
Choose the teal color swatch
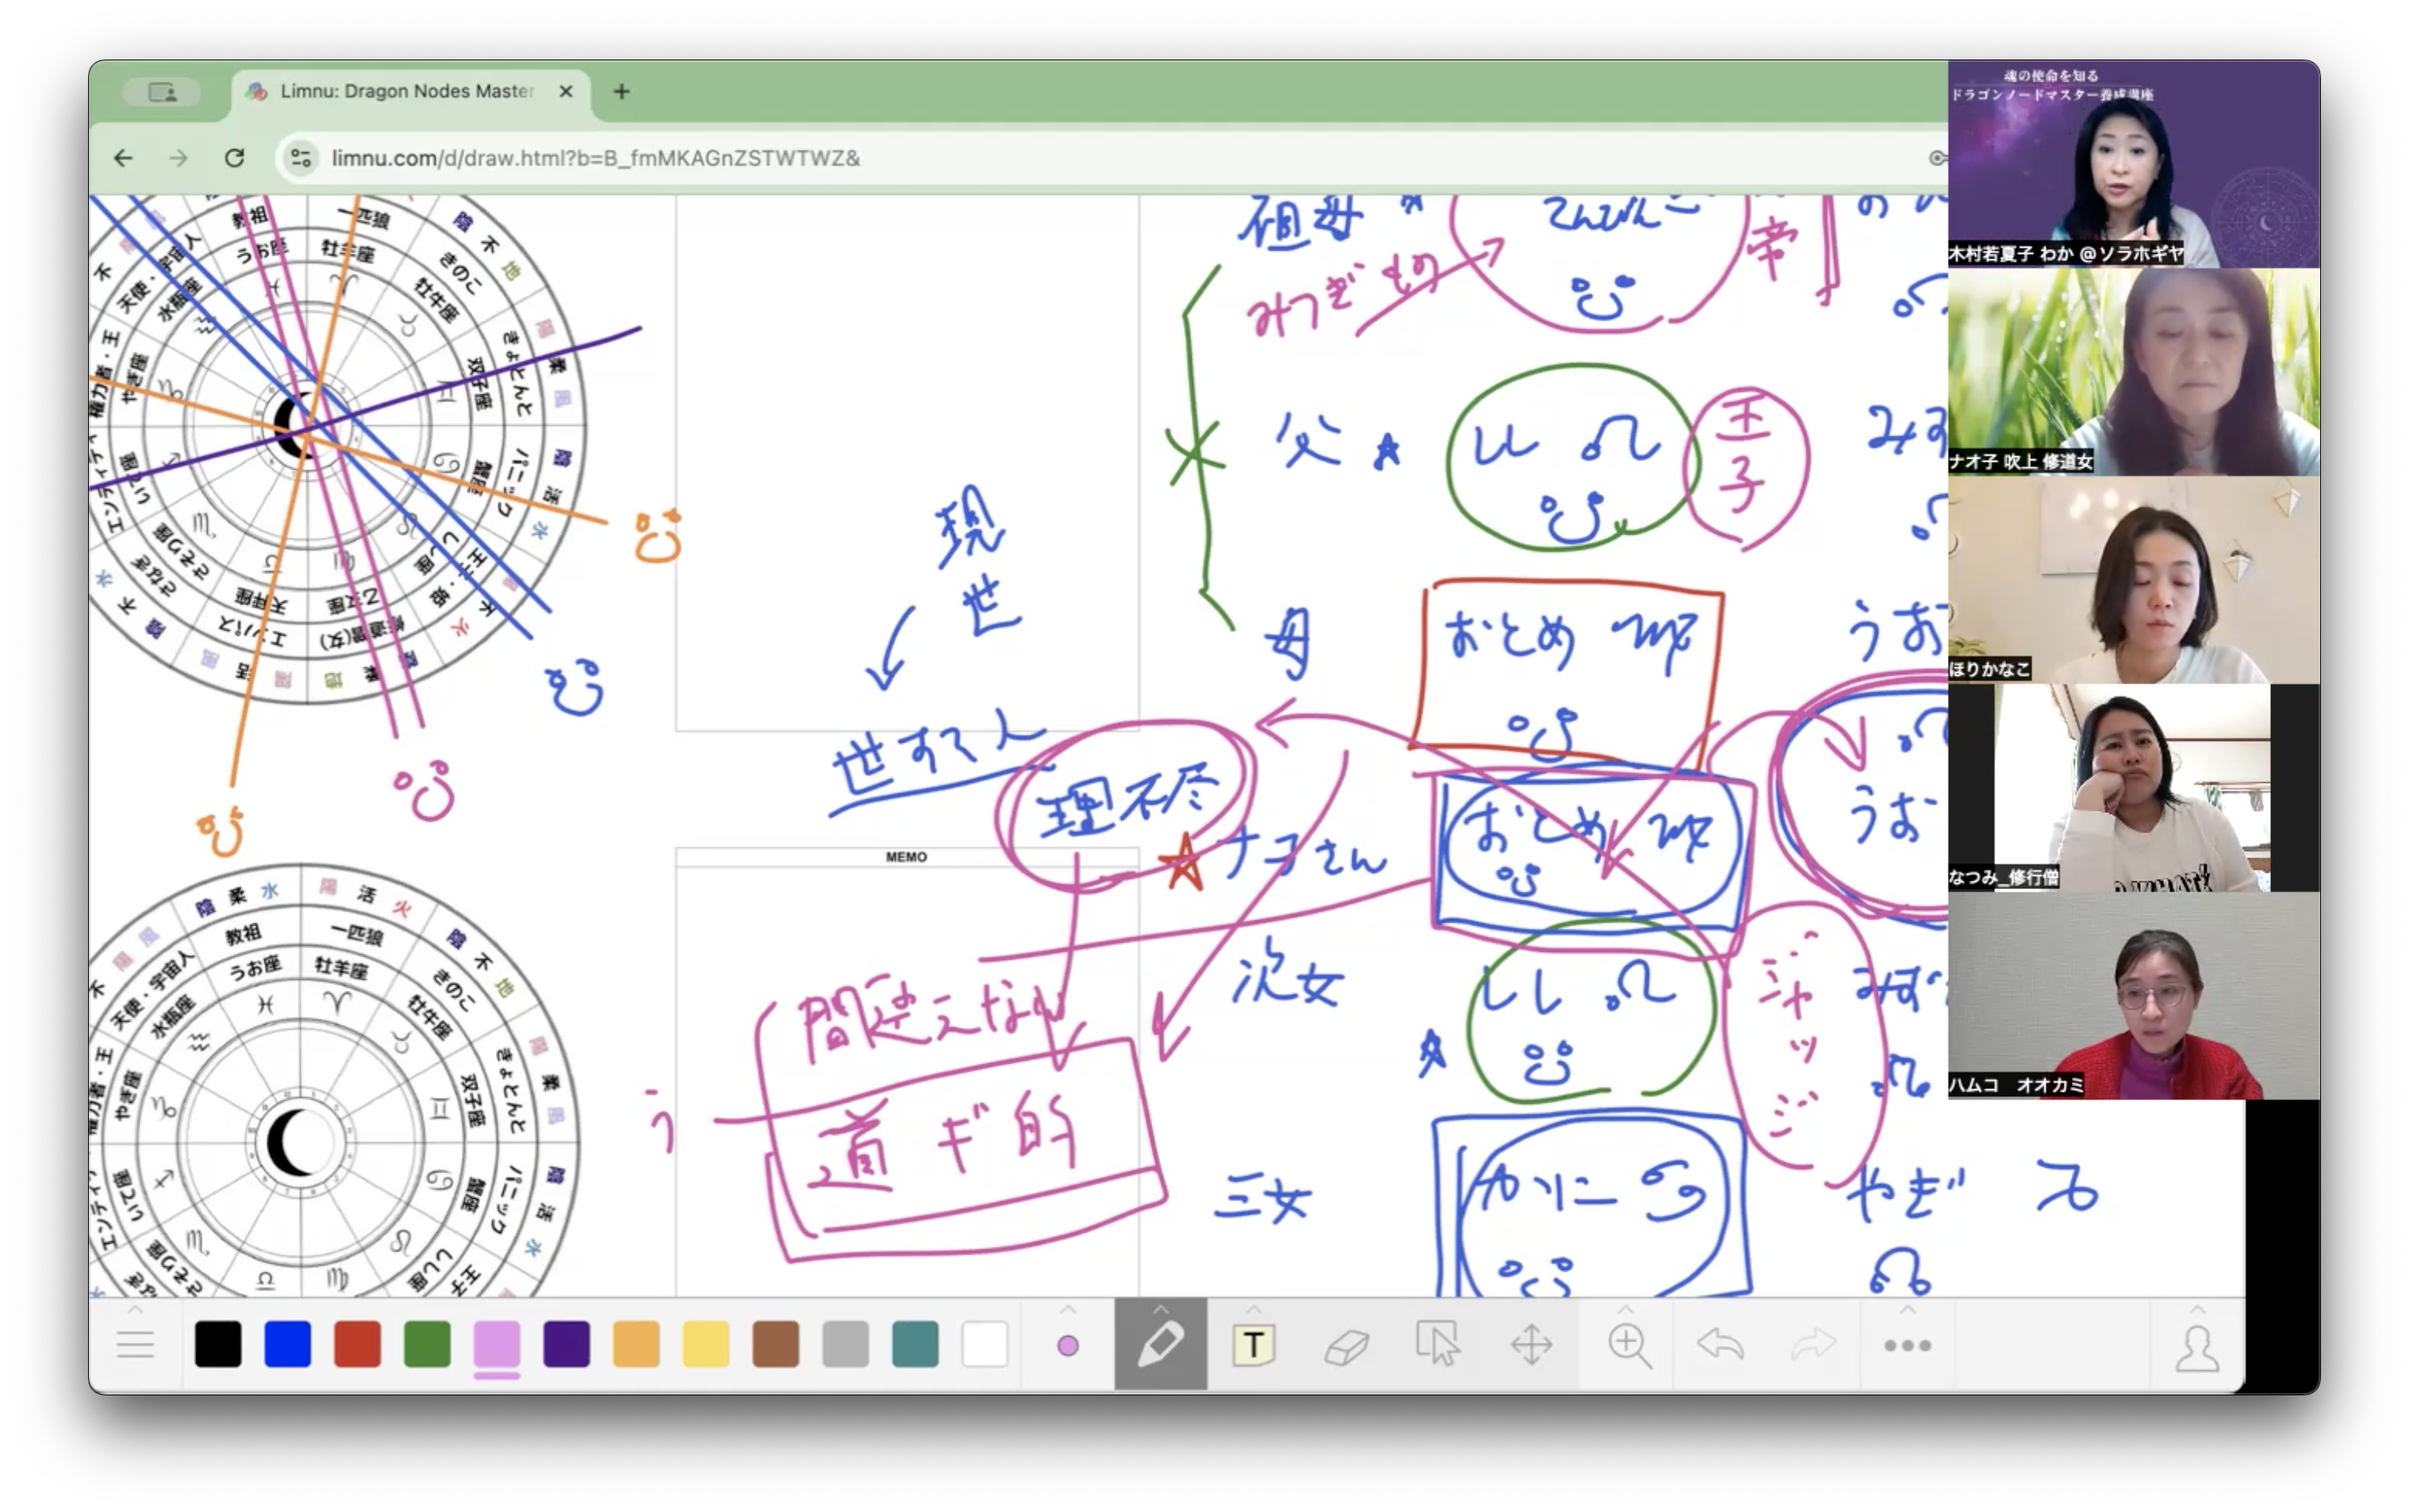(x=914, y=1344)
